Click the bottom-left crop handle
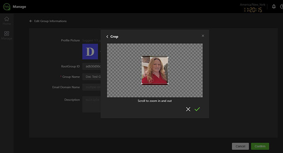The height and width of the screenshot is (153, 283). 142,83
